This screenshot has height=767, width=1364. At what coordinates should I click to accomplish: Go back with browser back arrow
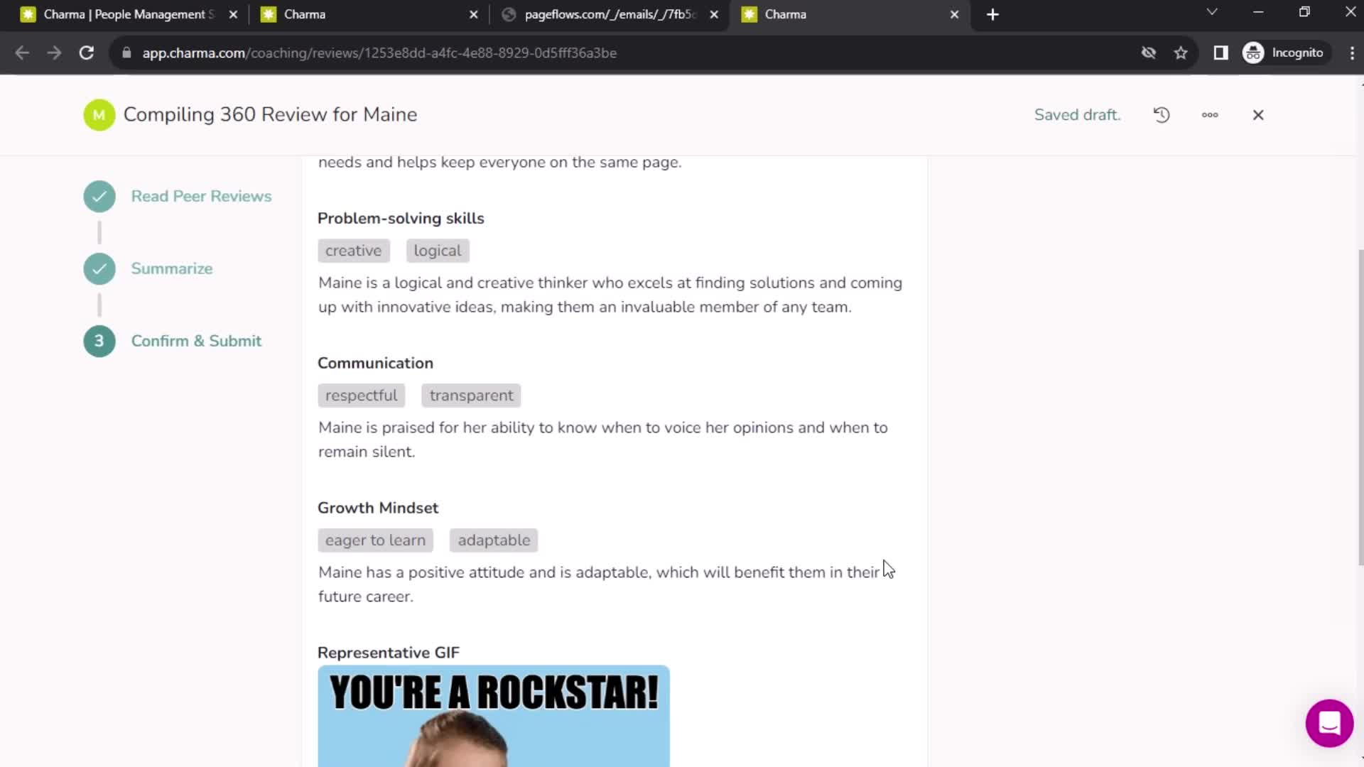22,53
